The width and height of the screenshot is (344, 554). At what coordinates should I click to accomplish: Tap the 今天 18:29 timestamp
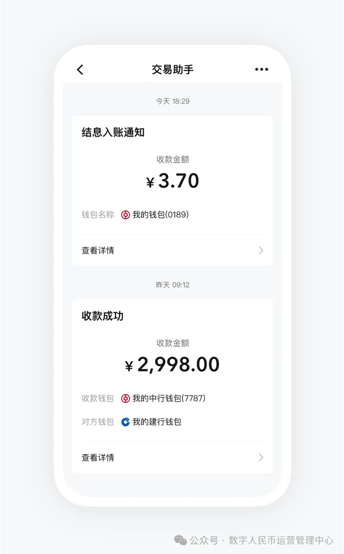click(x=173, y=101)
